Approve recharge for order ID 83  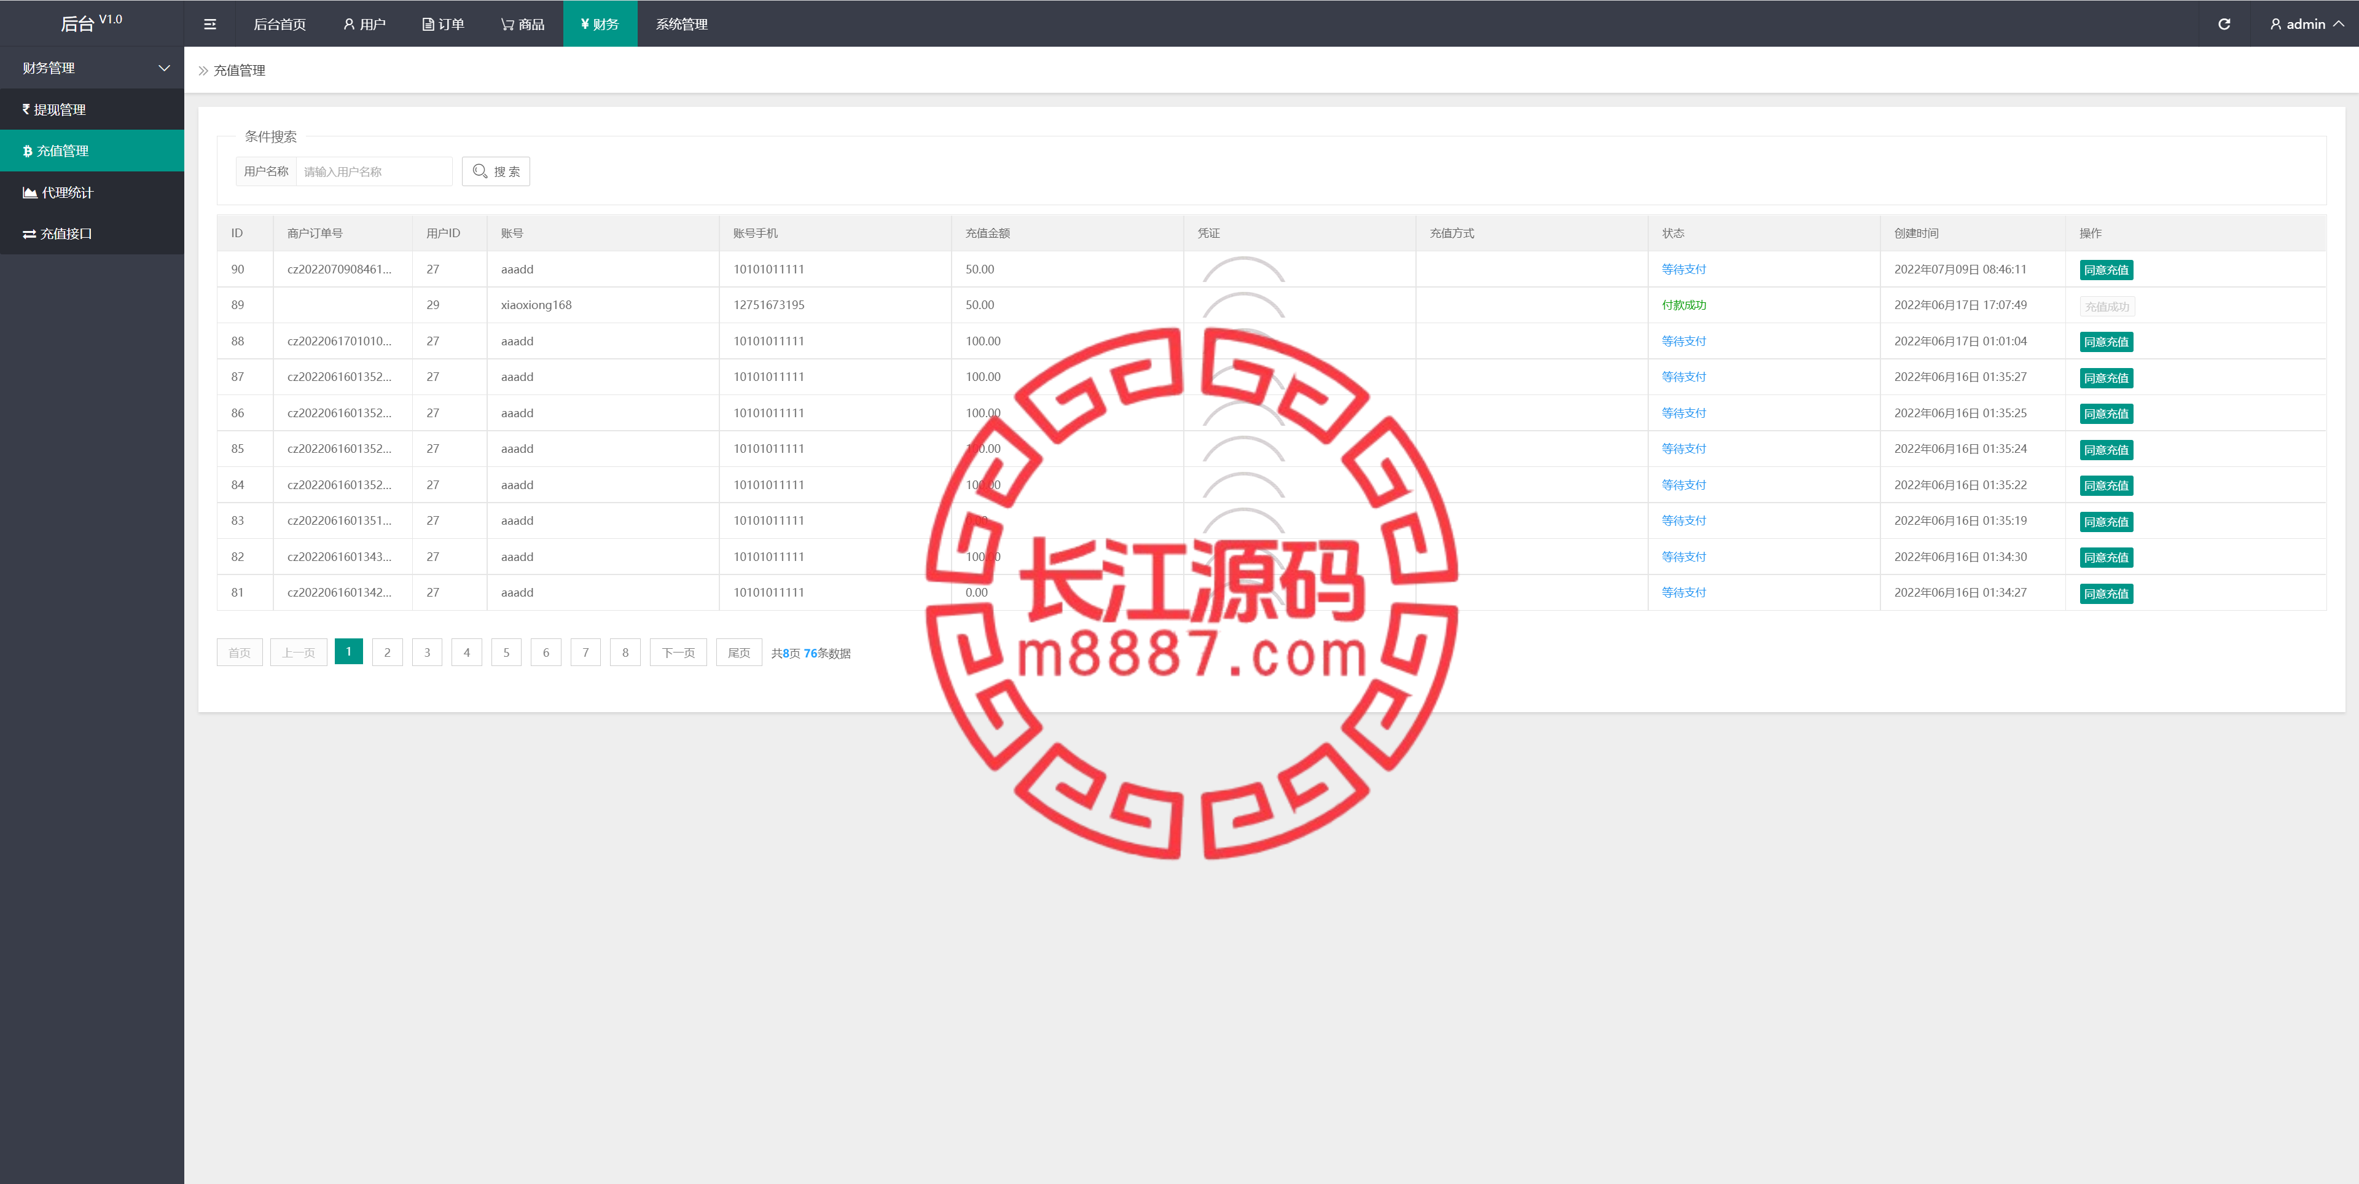pos(2107,522)
